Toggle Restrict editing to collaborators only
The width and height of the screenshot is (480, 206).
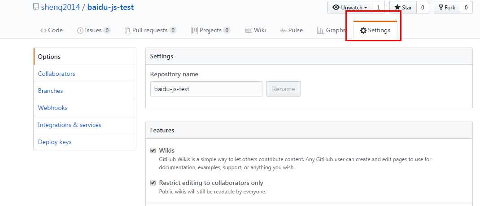pos(153,183)
